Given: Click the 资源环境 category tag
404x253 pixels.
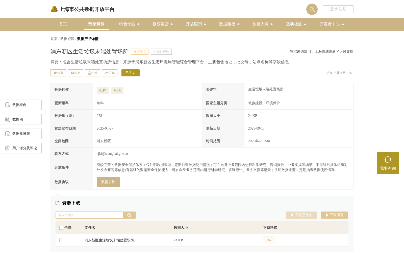Looking at the screenshot, I should 140,52.
